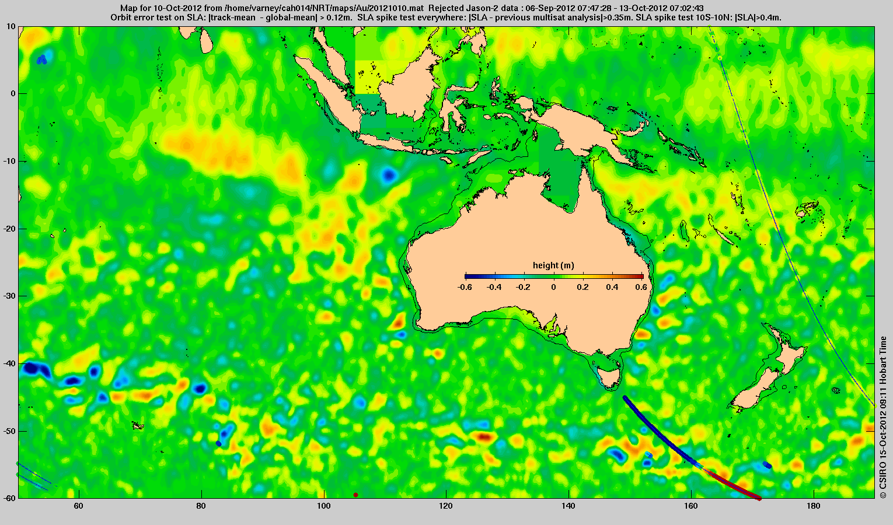Image resolution: width=893 pixels, height=525 pixels.
Task: Click the colorbar -0.2 tick label
Action: pos(524,287)
